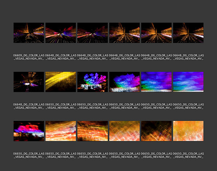Select the yellow diagonal light streaks thumbnail

click(61, 82)
